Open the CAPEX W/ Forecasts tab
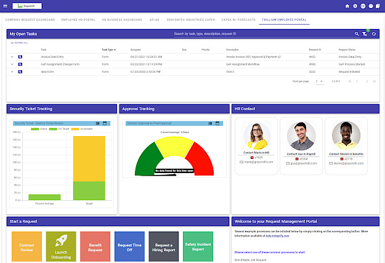 point(238,20)
